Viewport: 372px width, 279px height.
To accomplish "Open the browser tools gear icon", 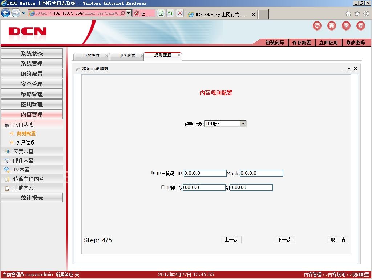I will pos(366,13).
